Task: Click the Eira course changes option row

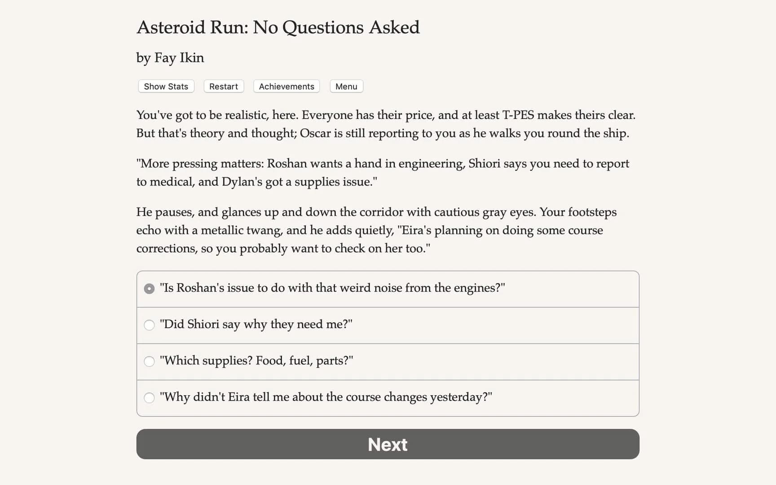Action: point(326,397)
